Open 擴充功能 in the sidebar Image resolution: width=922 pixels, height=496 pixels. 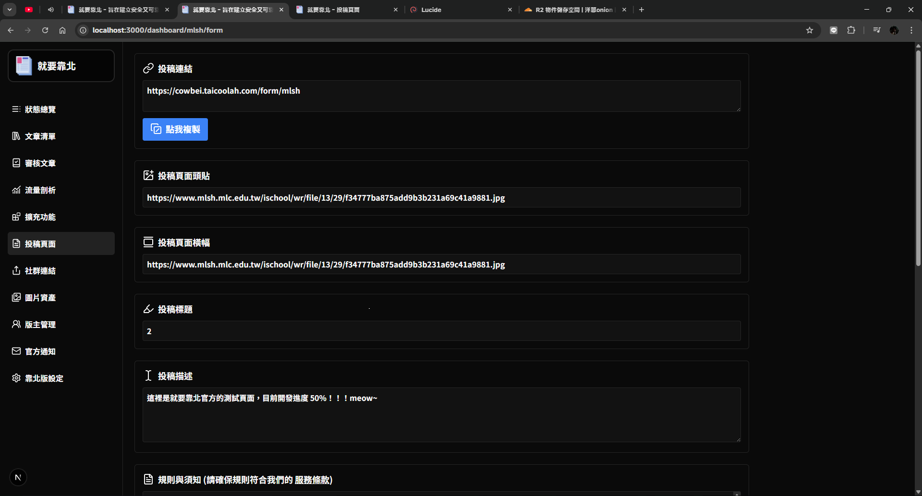61,217
